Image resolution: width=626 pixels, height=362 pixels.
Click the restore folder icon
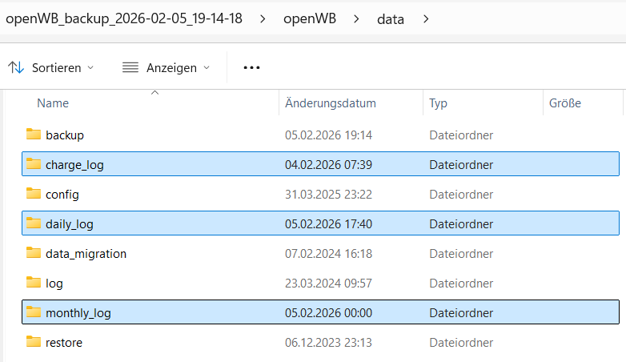pyautogui.click(x=33, y=342)
